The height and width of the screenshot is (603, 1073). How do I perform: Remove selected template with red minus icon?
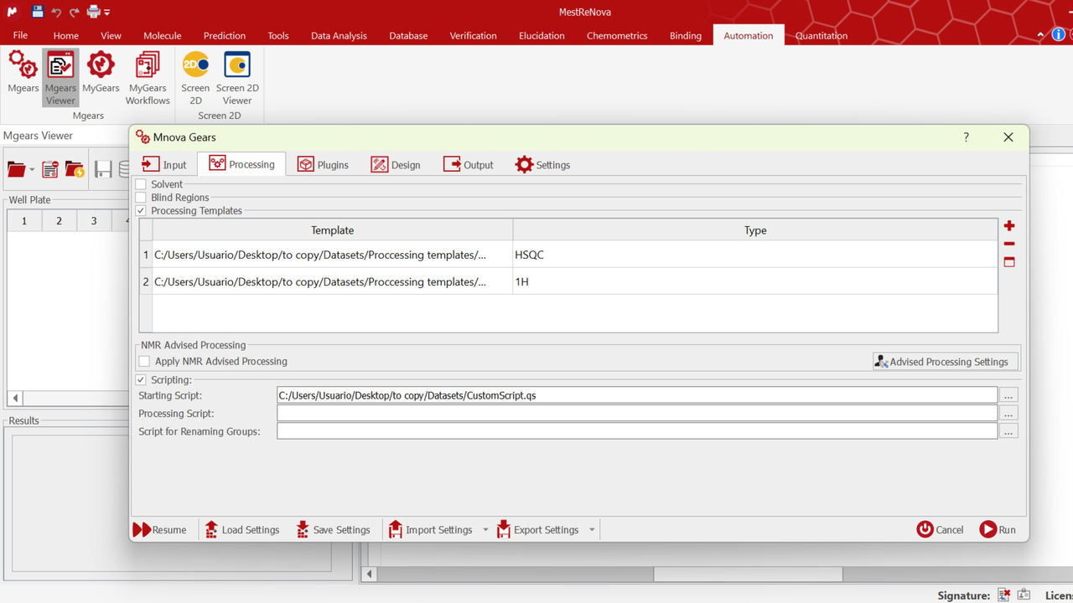(1009, 245)
